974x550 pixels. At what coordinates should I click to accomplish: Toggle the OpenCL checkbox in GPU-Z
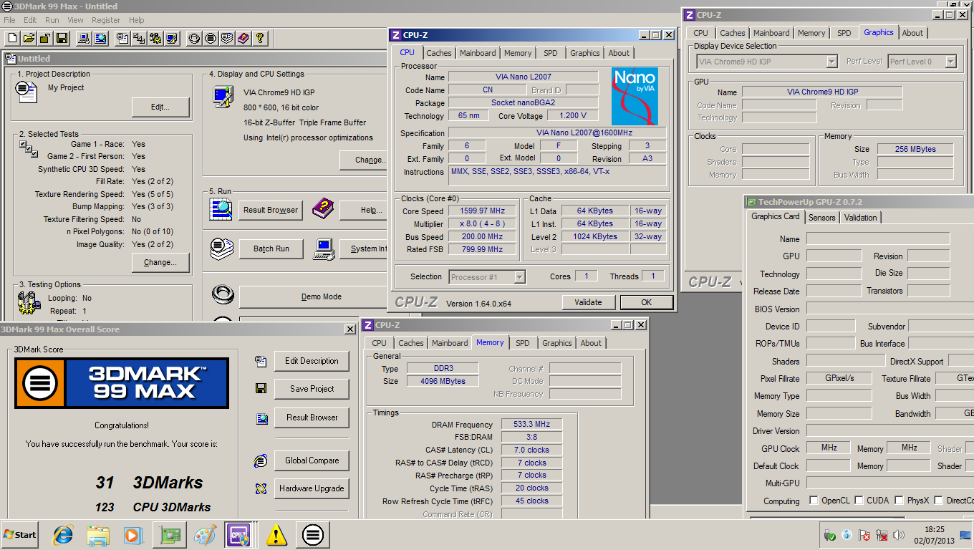coord(814,501)
